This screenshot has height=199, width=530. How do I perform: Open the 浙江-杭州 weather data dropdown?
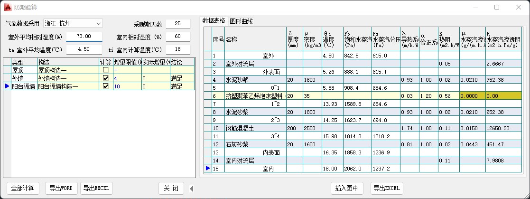tap(98, 23)
